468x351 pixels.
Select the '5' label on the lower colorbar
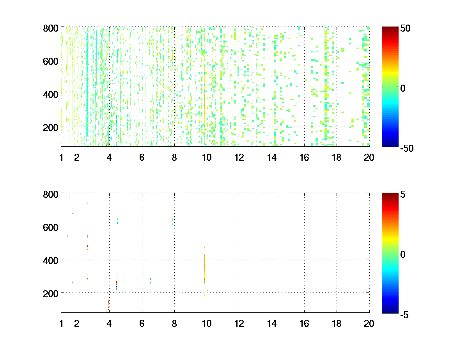pos(403,194)
